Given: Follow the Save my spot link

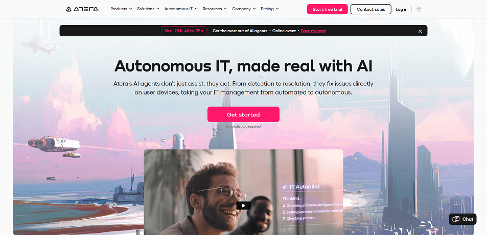Looking at the screenshot, I should (313, 31).
